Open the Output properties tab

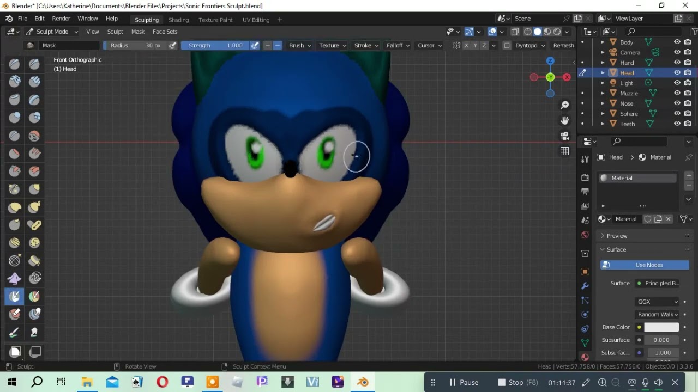585,192
